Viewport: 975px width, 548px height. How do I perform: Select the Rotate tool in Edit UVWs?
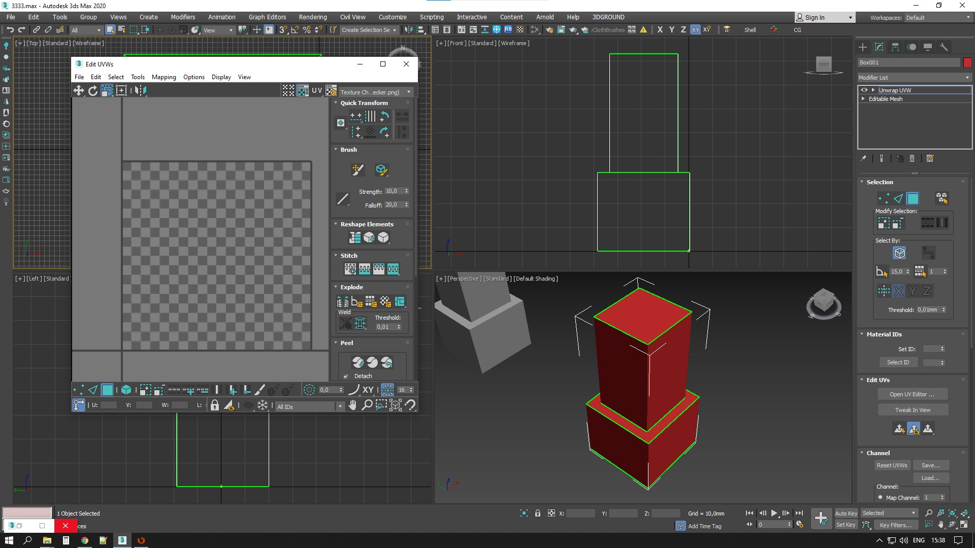[x=93, y=90]
